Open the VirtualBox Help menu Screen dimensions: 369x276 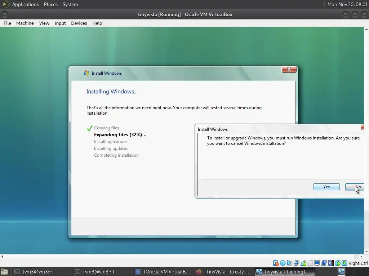(x=97, y=23)
